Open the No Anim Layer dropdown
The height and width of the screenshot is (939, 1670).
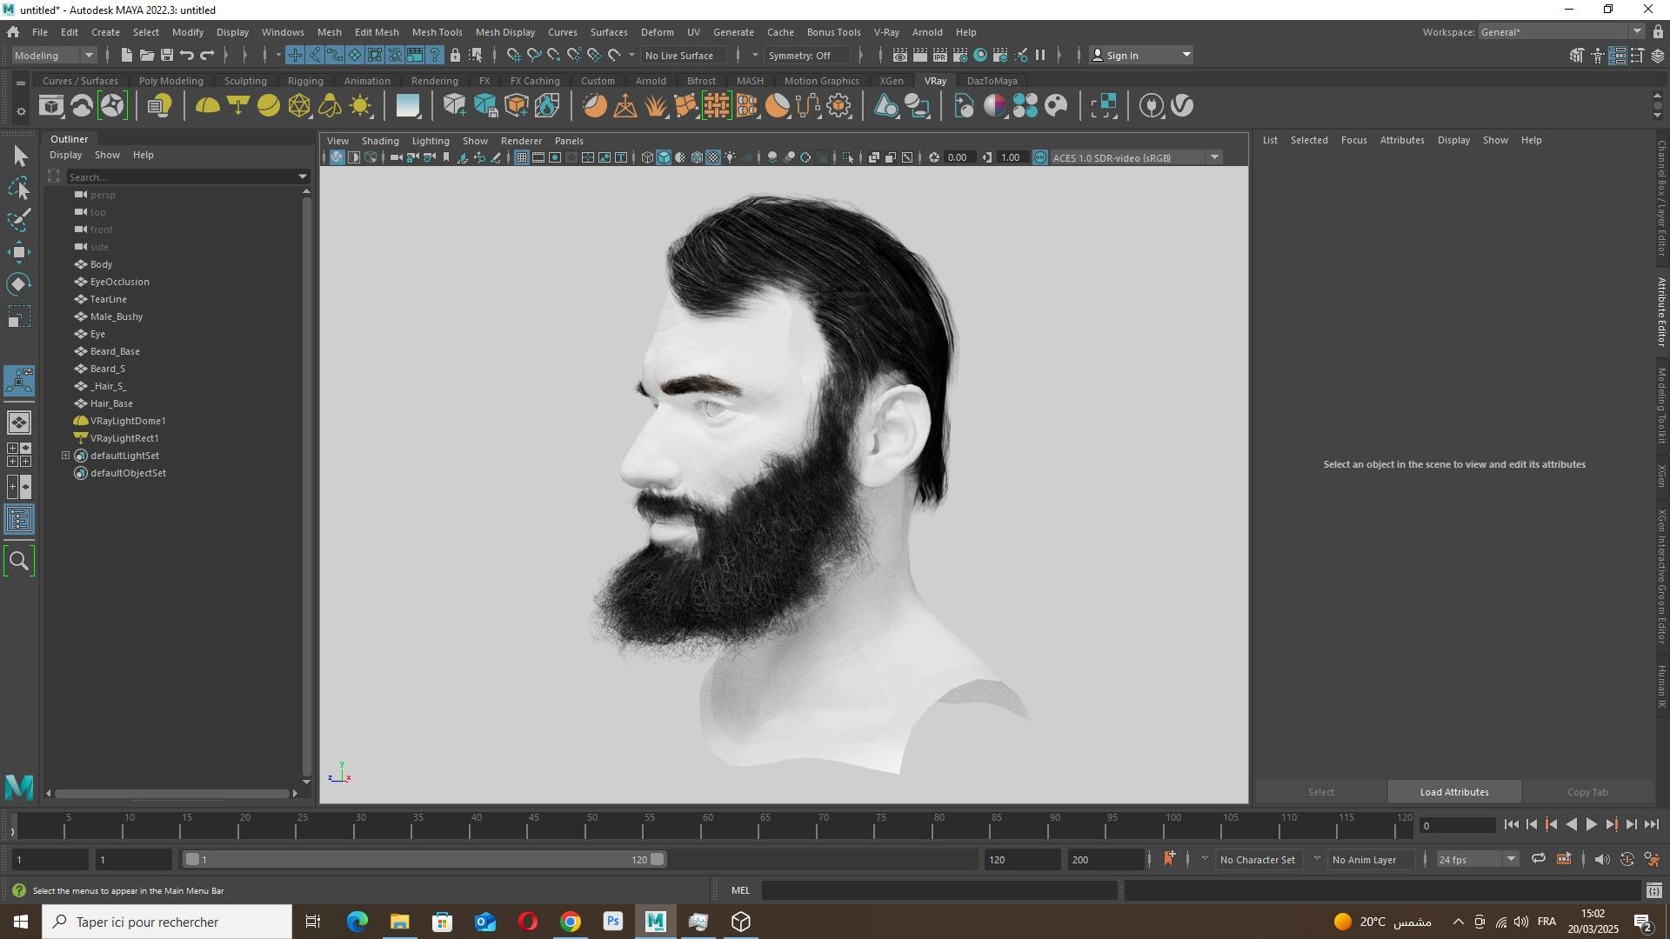(x=1317, y=859)
